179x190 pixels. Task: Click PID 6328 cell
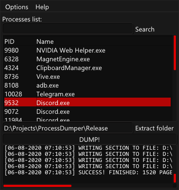[x=11, y=59]
